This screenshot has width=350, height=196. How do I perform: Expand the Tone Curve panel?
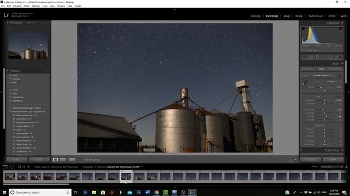click(x=342, y=150)
